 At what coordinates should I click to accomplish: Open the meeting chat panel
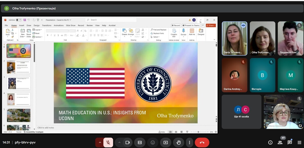[290, 142]
